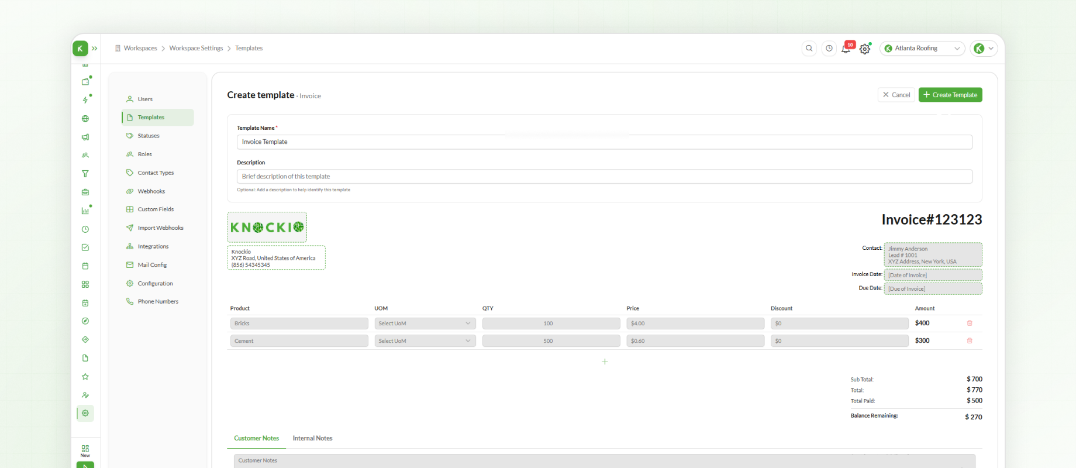Click the quantity field showing 500
Viewport: 1076px width, 468px height.
coord(551,341)
